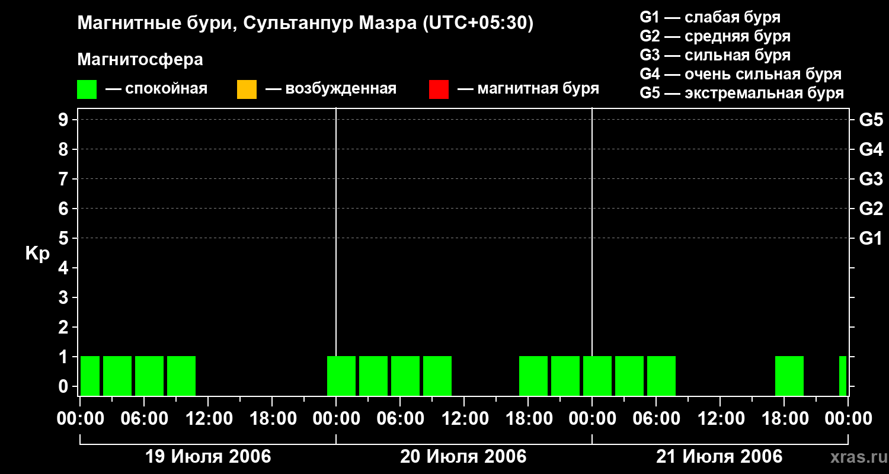Image resolution: width=889 pixels, height=474 pixels.
Task: Click the orange 'возбужденная' legend swatch
Action: point(247,89)
